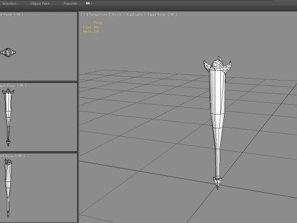The height and width of the screenshot is (223, 297).
Task: Click the yellow Verts count statistic
Action: coord(91,32)
